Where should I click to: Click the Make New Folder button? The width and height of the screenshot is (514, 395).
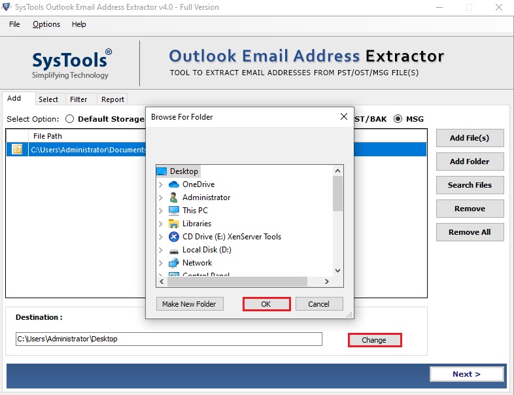tap(190, 304)
